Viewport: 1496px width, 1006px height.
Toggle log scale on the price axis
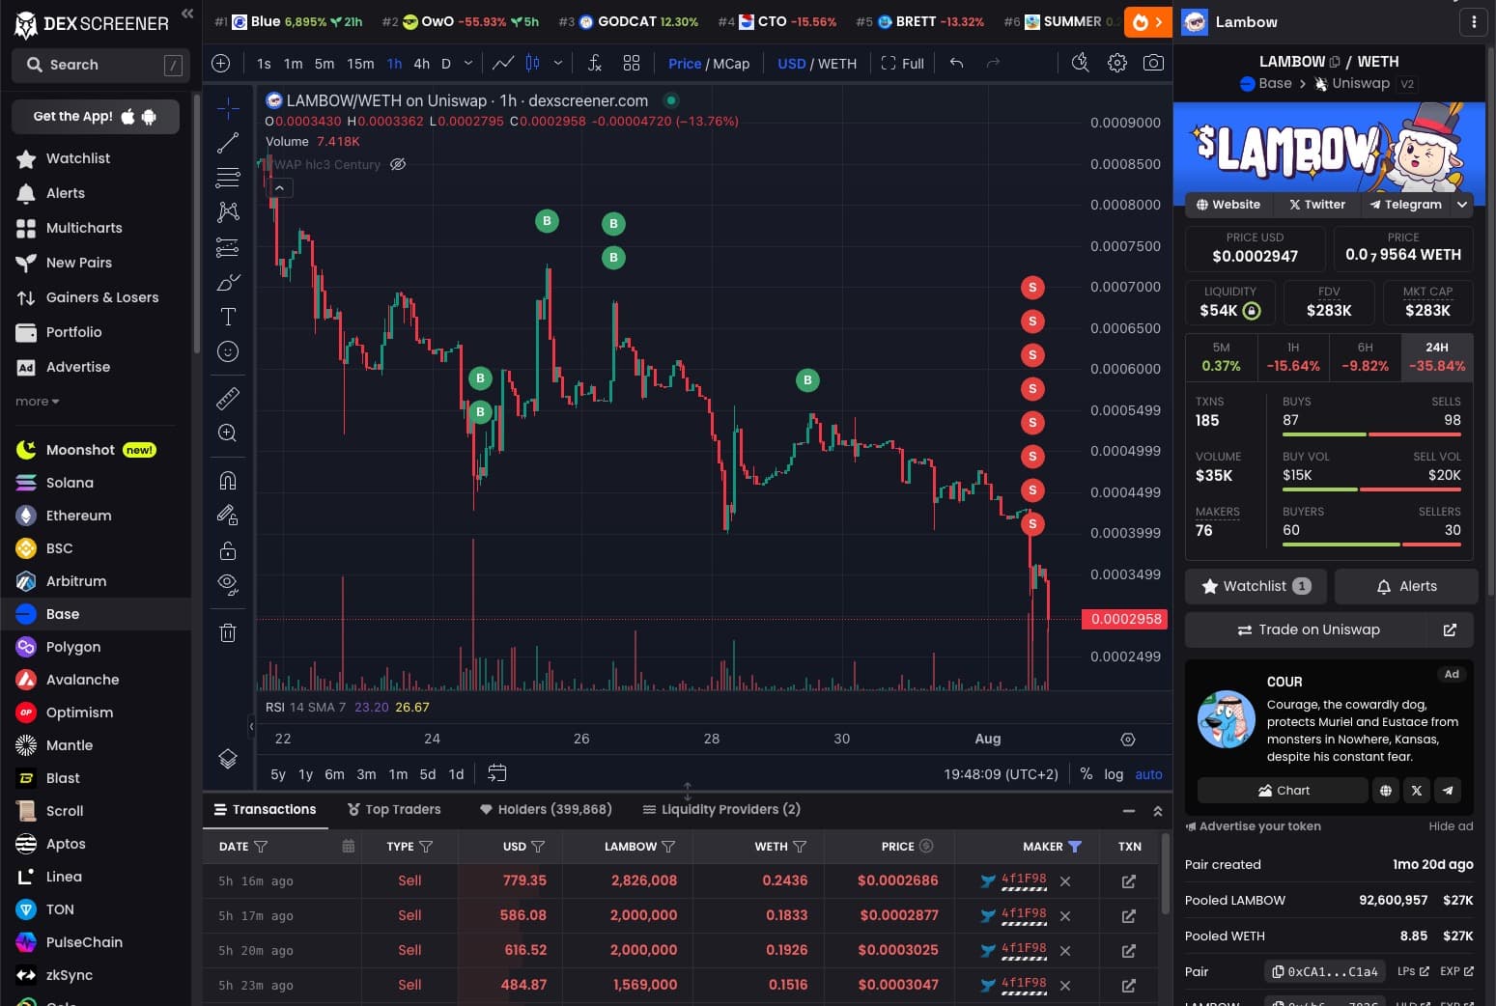[x=1114, y=774]
